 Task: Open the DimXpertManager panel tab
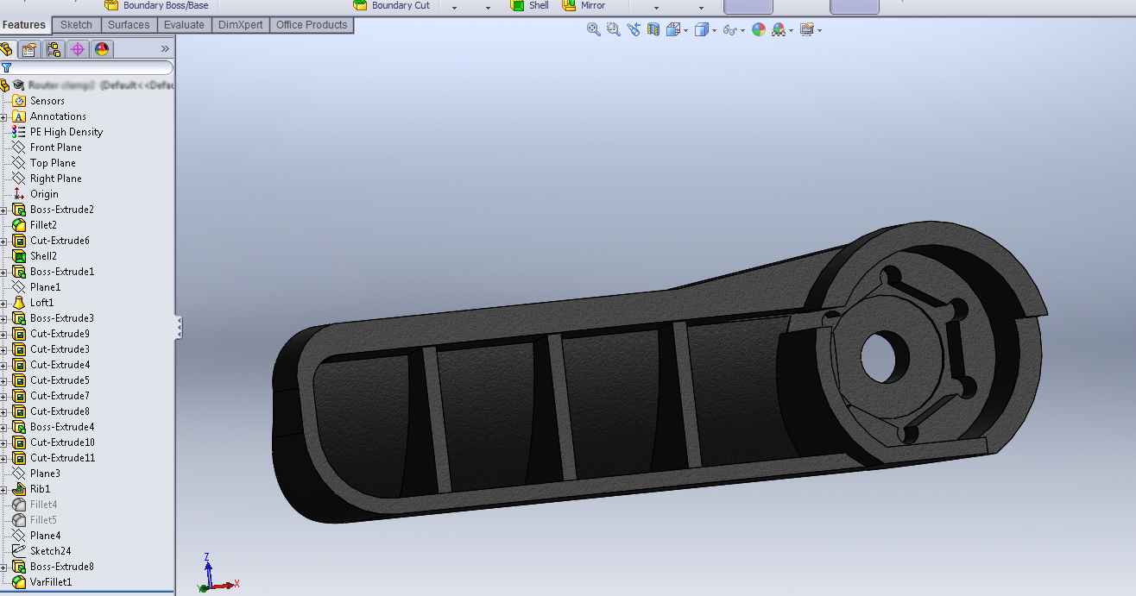tap(78, 49)
